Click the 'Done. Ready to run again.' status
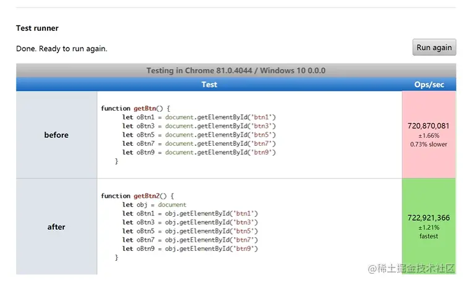Viewport: 464px width, 283px height. pyautogui.click(x=61, y=49)
